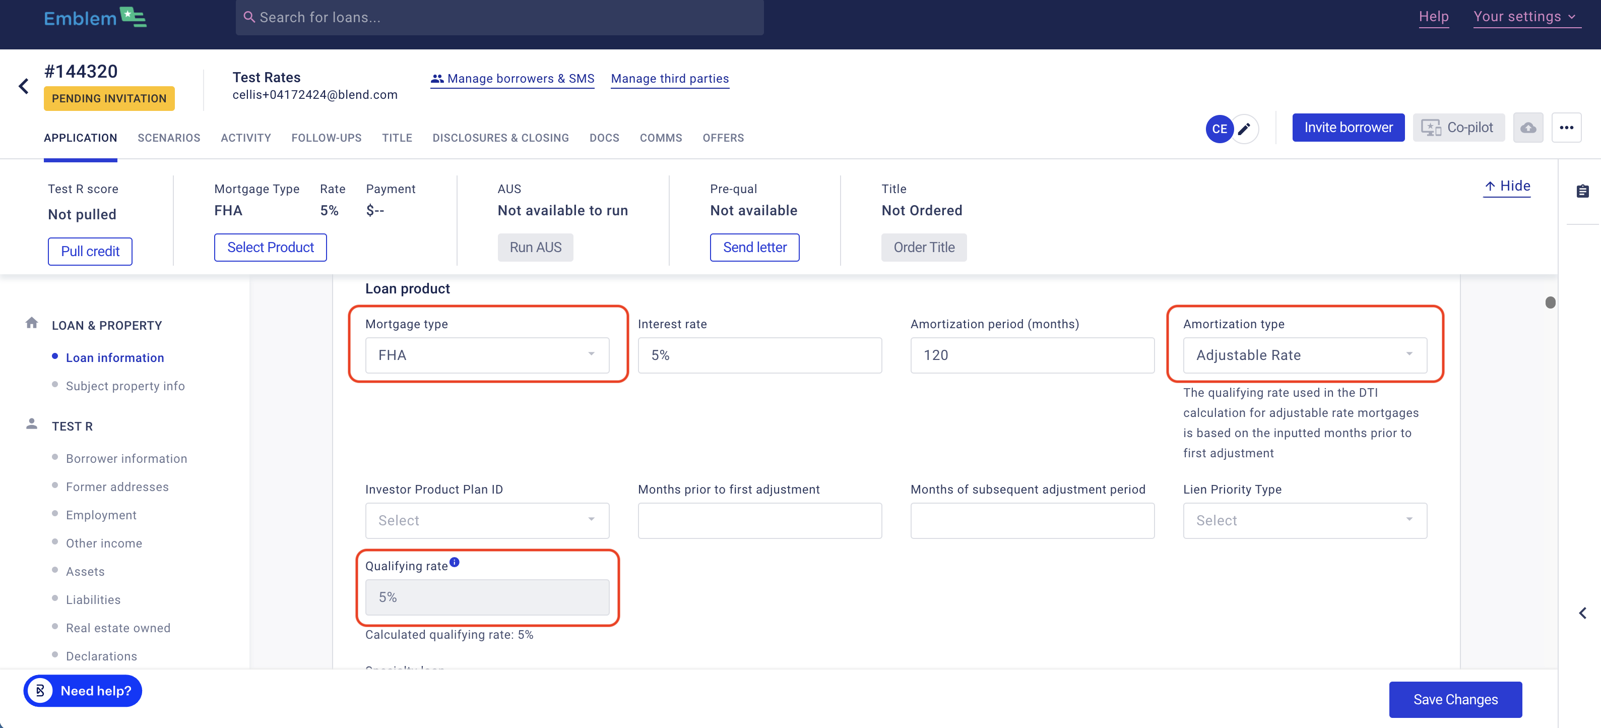Click the back arrow beside loan number
The width and height of the screenshot is (1601, 728).
[24, 86]
